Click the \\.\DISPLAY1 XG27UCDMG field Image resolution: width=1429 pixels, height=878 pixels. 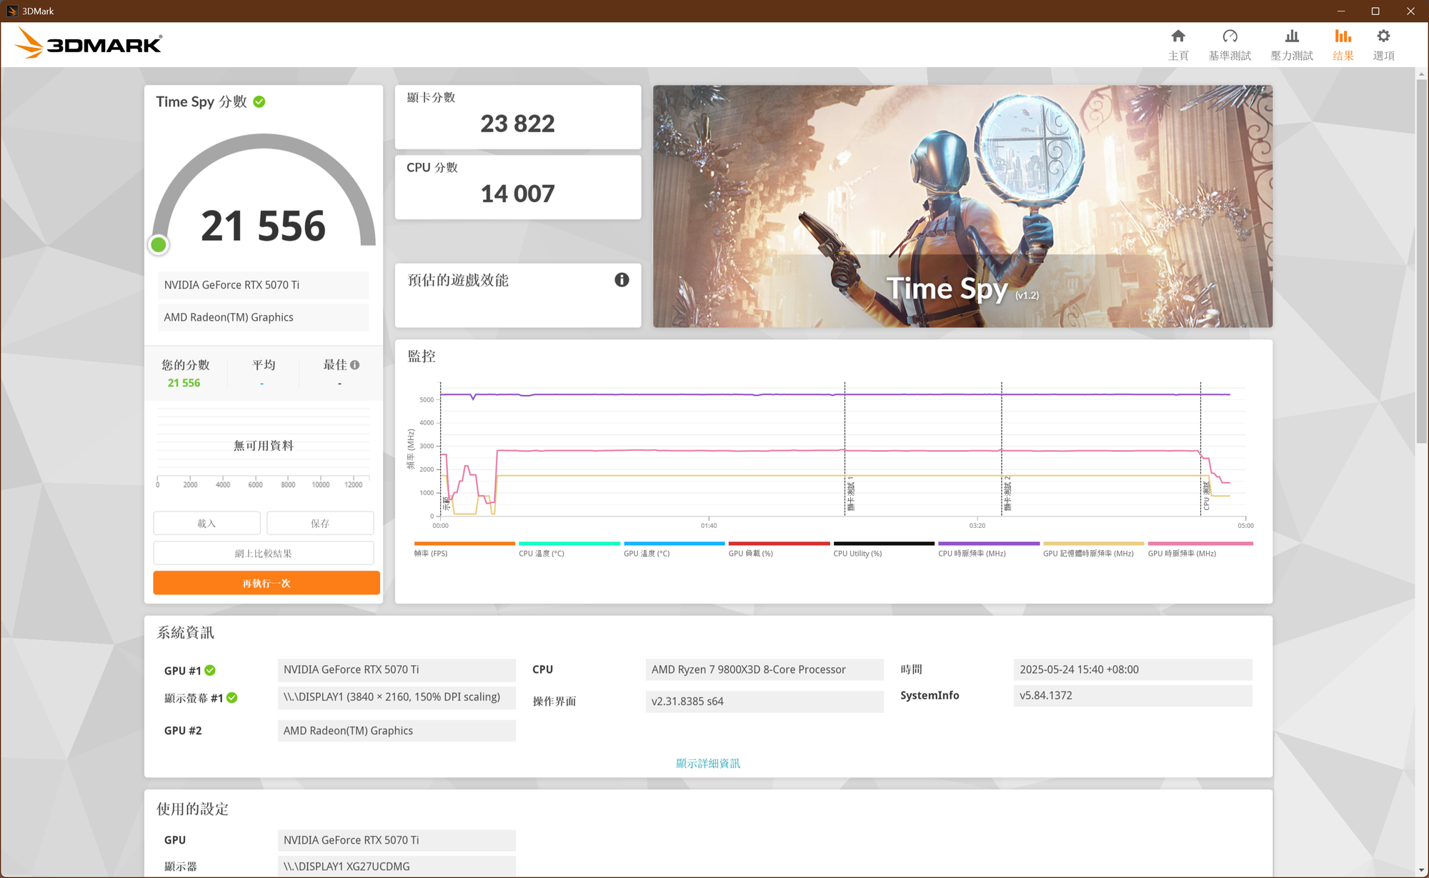pos(397,867)
